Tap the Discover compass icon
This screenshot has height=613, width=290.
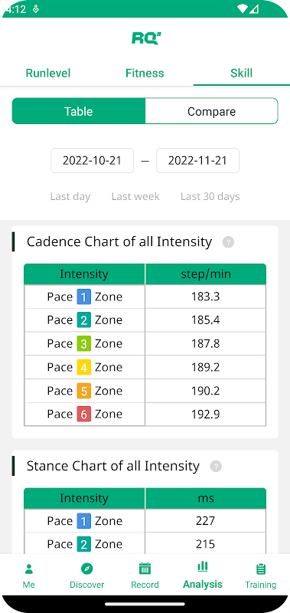pyautogui.click(x=86, y=569)
